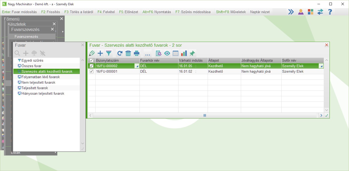Click the plus icon in the Fuvar panel

tap(26, 53)
